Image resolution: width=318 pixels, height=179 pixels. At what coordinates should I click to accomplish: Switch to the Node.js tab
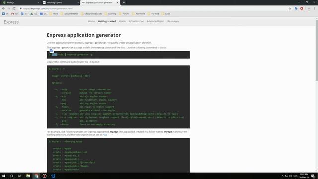pyautogui.click(x=20, y=3)
